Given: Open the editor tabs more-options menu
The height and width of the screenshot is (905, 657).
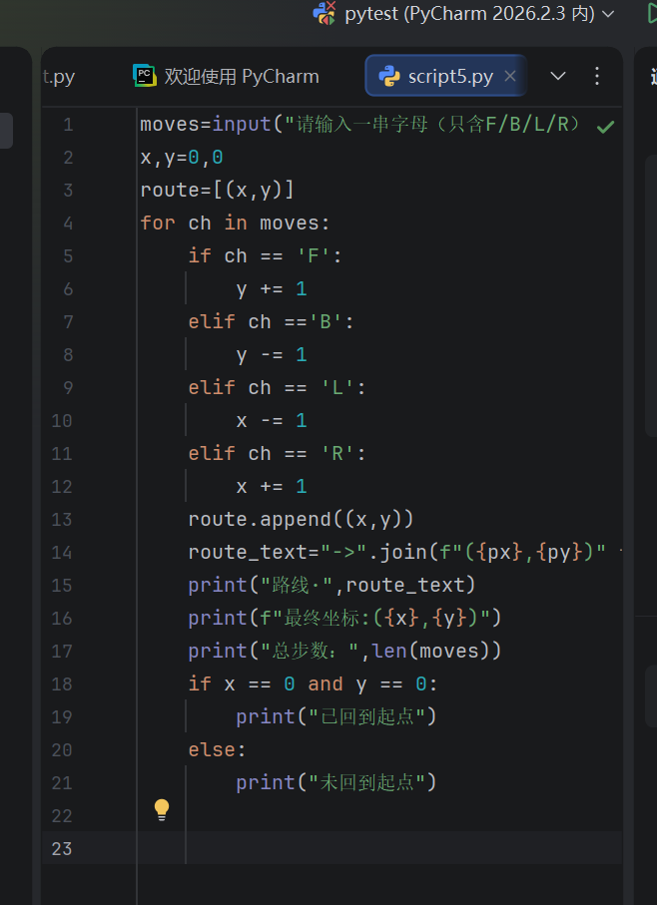Looking at the screenshot, I should coord(597,76).
